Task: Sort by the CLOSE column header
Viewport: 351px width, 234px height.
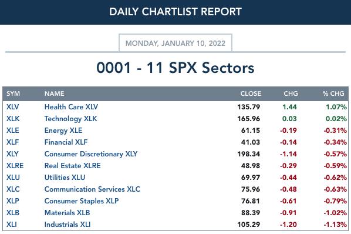Action: (x=251, y=93)
